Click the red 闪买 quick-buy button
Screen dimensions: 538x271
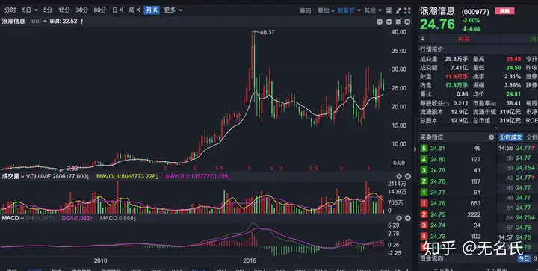[x=463, y=39]
